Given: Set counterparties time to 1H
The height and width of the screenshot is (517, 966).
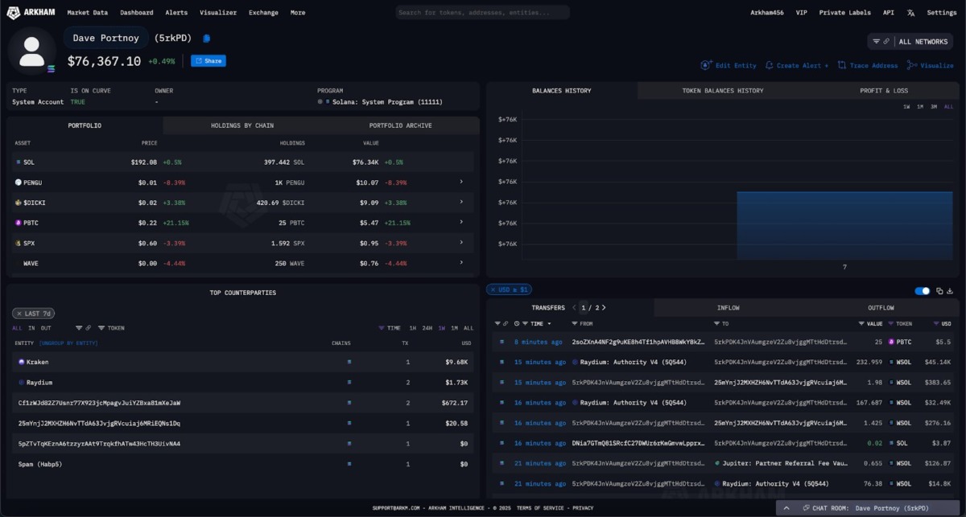Looking at the screenshot, I should click(413, 328).
